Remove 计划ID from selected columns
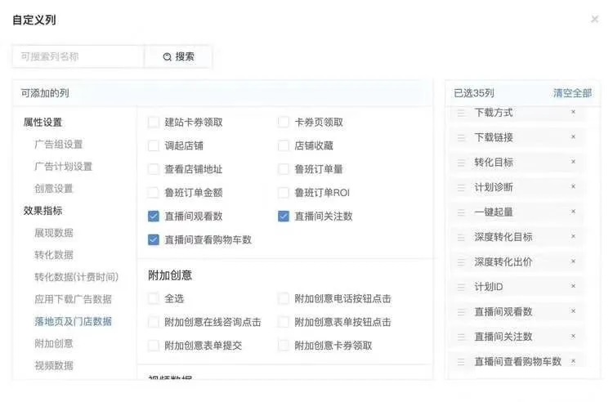Viewport: 613px width, 402px height. 573,286
